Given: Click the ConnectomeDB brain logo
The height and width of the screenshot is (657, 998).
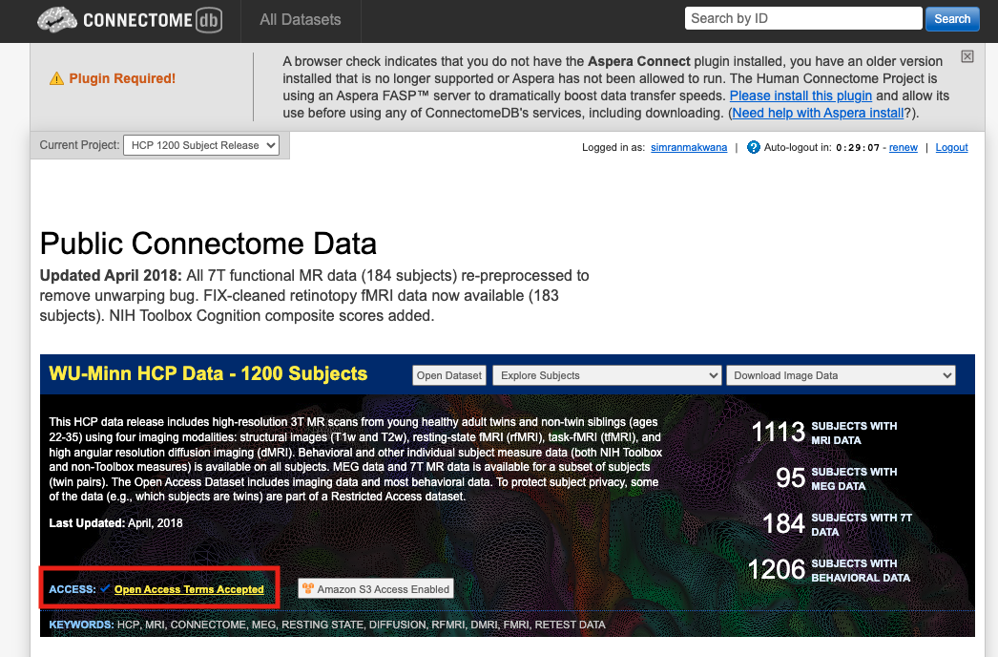Looking at the screenshot, I should coord(130,20).
